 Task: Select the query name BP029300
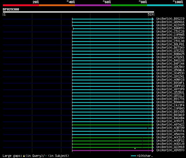click(x=11, y=9)
